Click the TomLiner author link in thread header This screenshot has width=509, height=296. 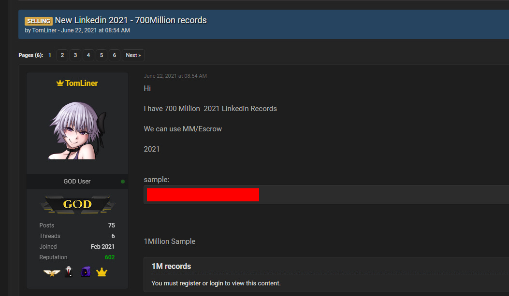tap(44, 30)
